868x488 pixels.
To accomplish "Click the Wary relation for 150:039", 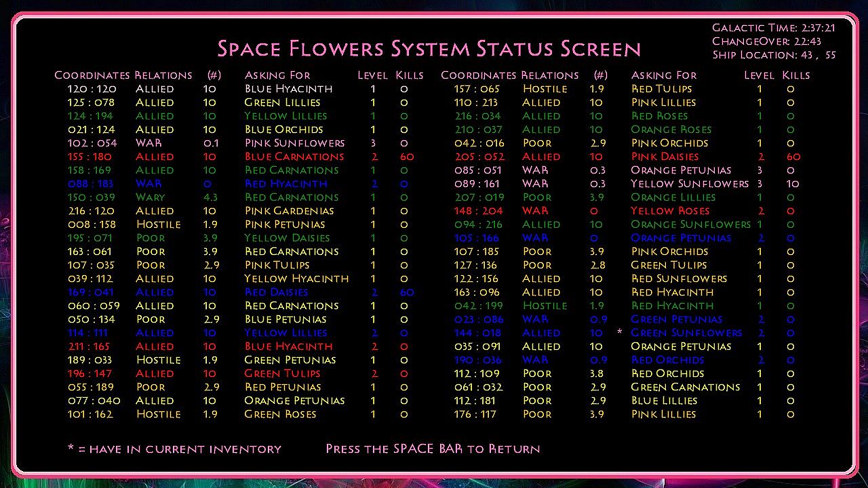I will (x=150, y=197).
